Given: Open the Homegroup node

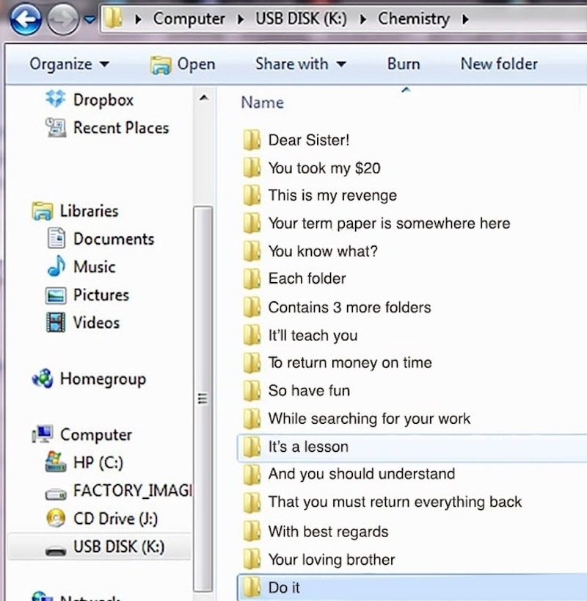Looking at the screenshot, I should click(x=102, y=379).
